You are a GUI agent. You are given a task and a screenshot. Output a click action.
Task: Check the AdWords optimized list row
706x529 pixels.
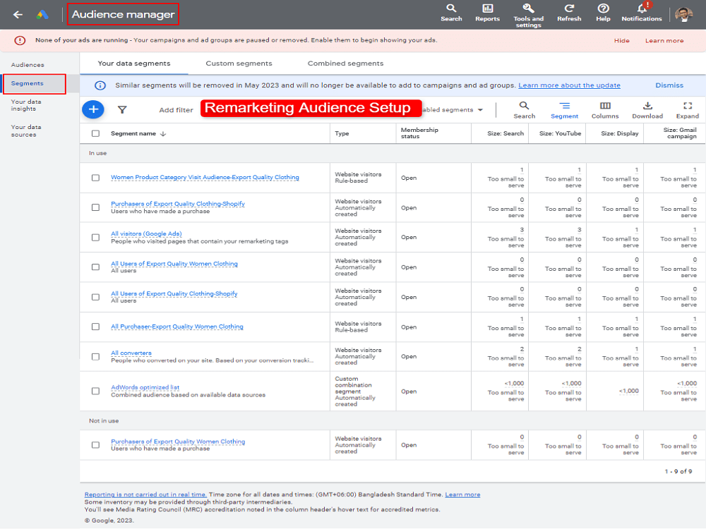pyautogui.click(x=95, y=391)
